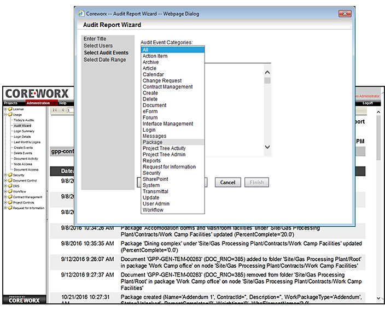Select 'Forum' event category
This screenshot has width=385, height=311.
(x=172, y=118)
